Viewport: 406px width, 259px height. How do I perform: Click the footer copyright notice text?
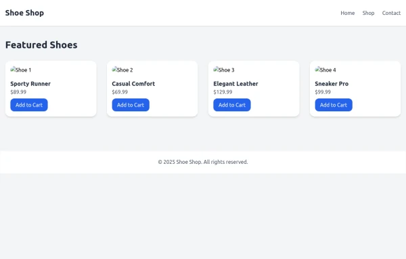203,162
